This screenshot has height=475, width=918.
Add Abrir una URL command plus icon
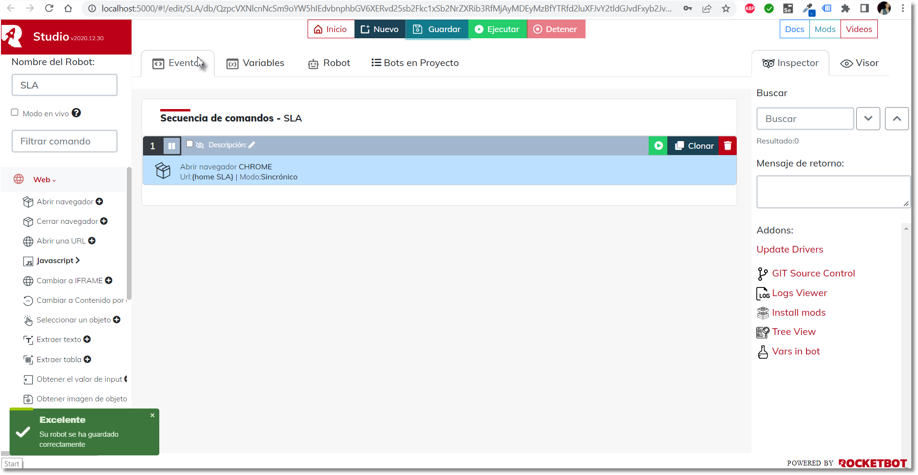(x=92, y=241)
